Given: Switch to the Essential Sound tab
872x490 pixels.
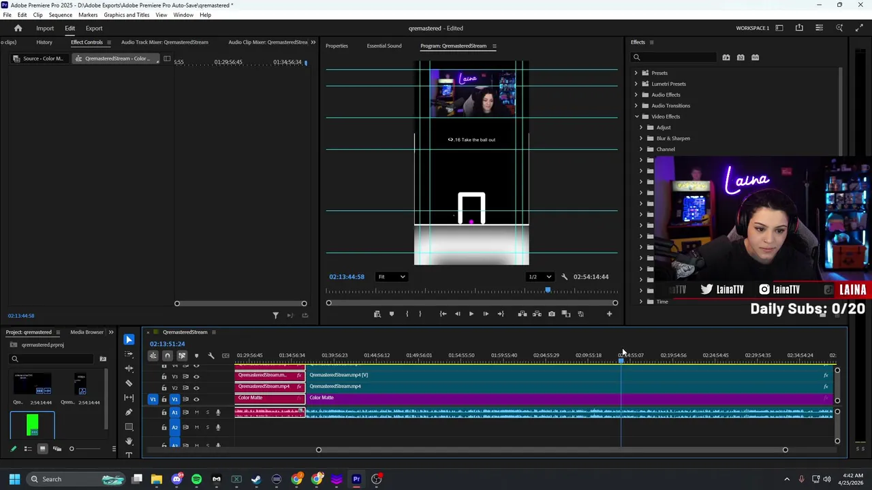Looking at the screenshot, I should tap(384, 46).
